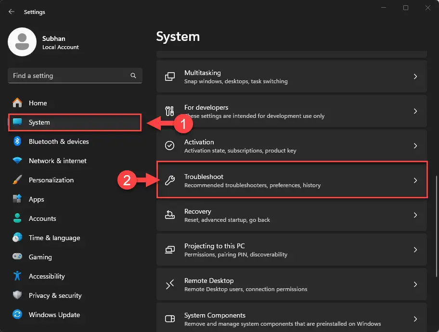
Task: Click the Projecting to this PC icon
Action: (169, 250)
